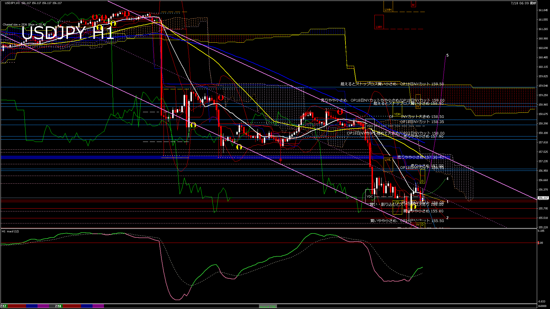
Task: Toggle the macd ON button
Action: click(268, 306)
